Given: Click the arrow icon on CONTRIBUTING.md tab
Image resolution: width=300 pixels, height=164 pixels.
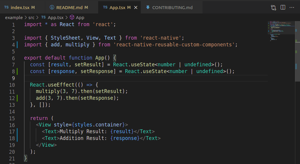Looking at the screenshot, I should pyautogui.click(x=147, y=7).
